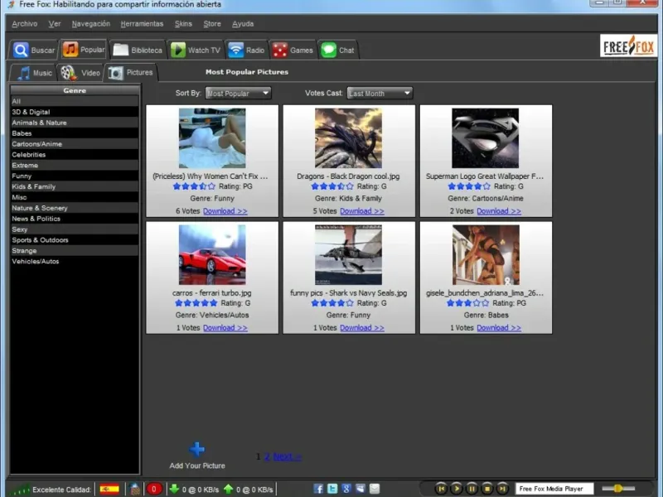Click the email envelope icon in status bar

(x=375, y=489)
